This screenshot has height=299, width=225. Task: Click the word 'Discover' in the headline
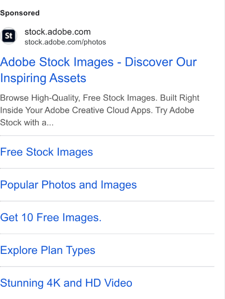pos(149,62)
